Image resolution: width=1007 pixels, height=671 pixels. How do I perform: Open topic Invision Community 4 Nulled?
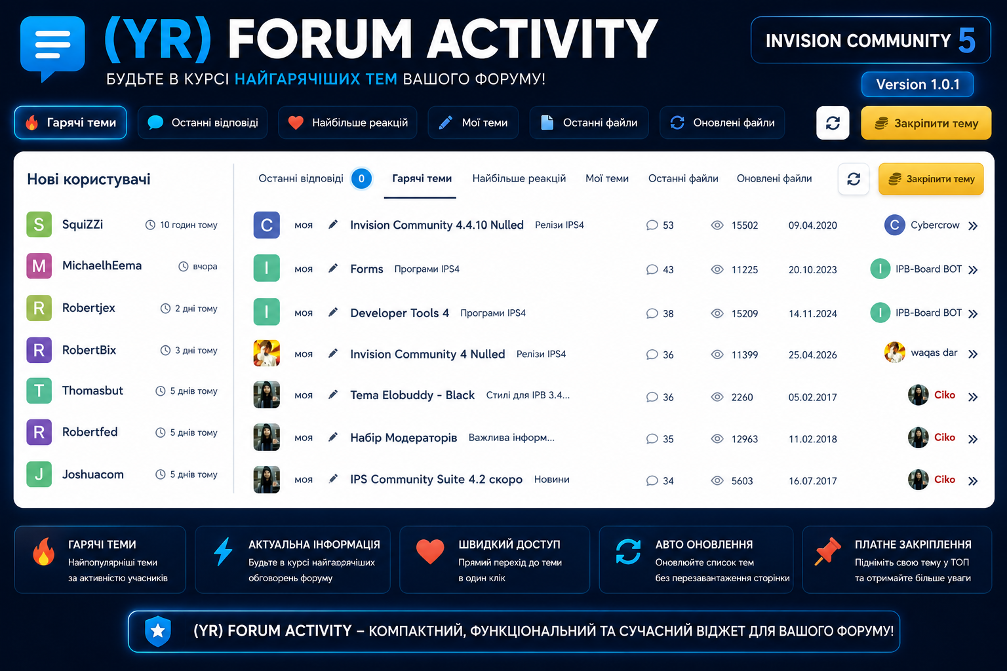click(x=427, y=354)
